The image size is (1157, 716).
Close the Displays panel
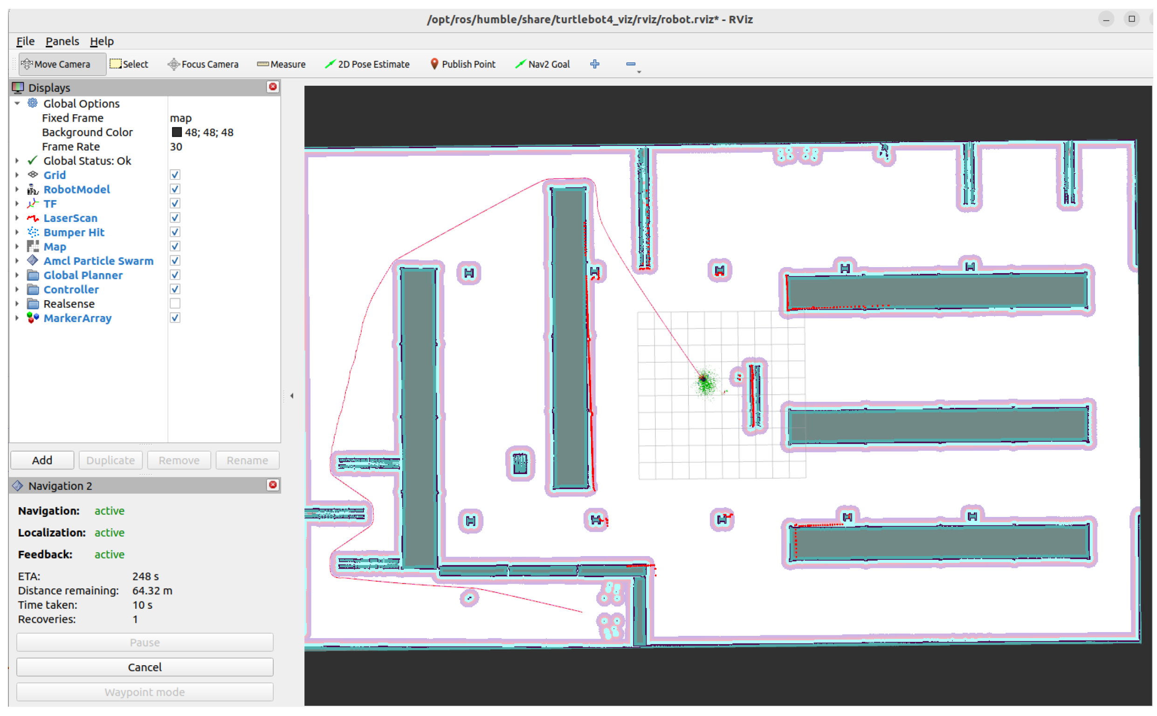click(x=273, y=87)
